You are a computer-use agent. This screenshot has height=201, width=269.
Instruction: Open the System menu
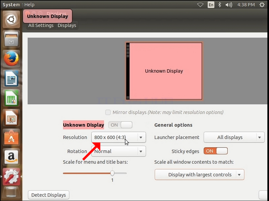(11, 5)
